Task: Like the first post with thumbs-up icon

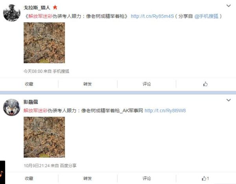Action: pos(205,84)
